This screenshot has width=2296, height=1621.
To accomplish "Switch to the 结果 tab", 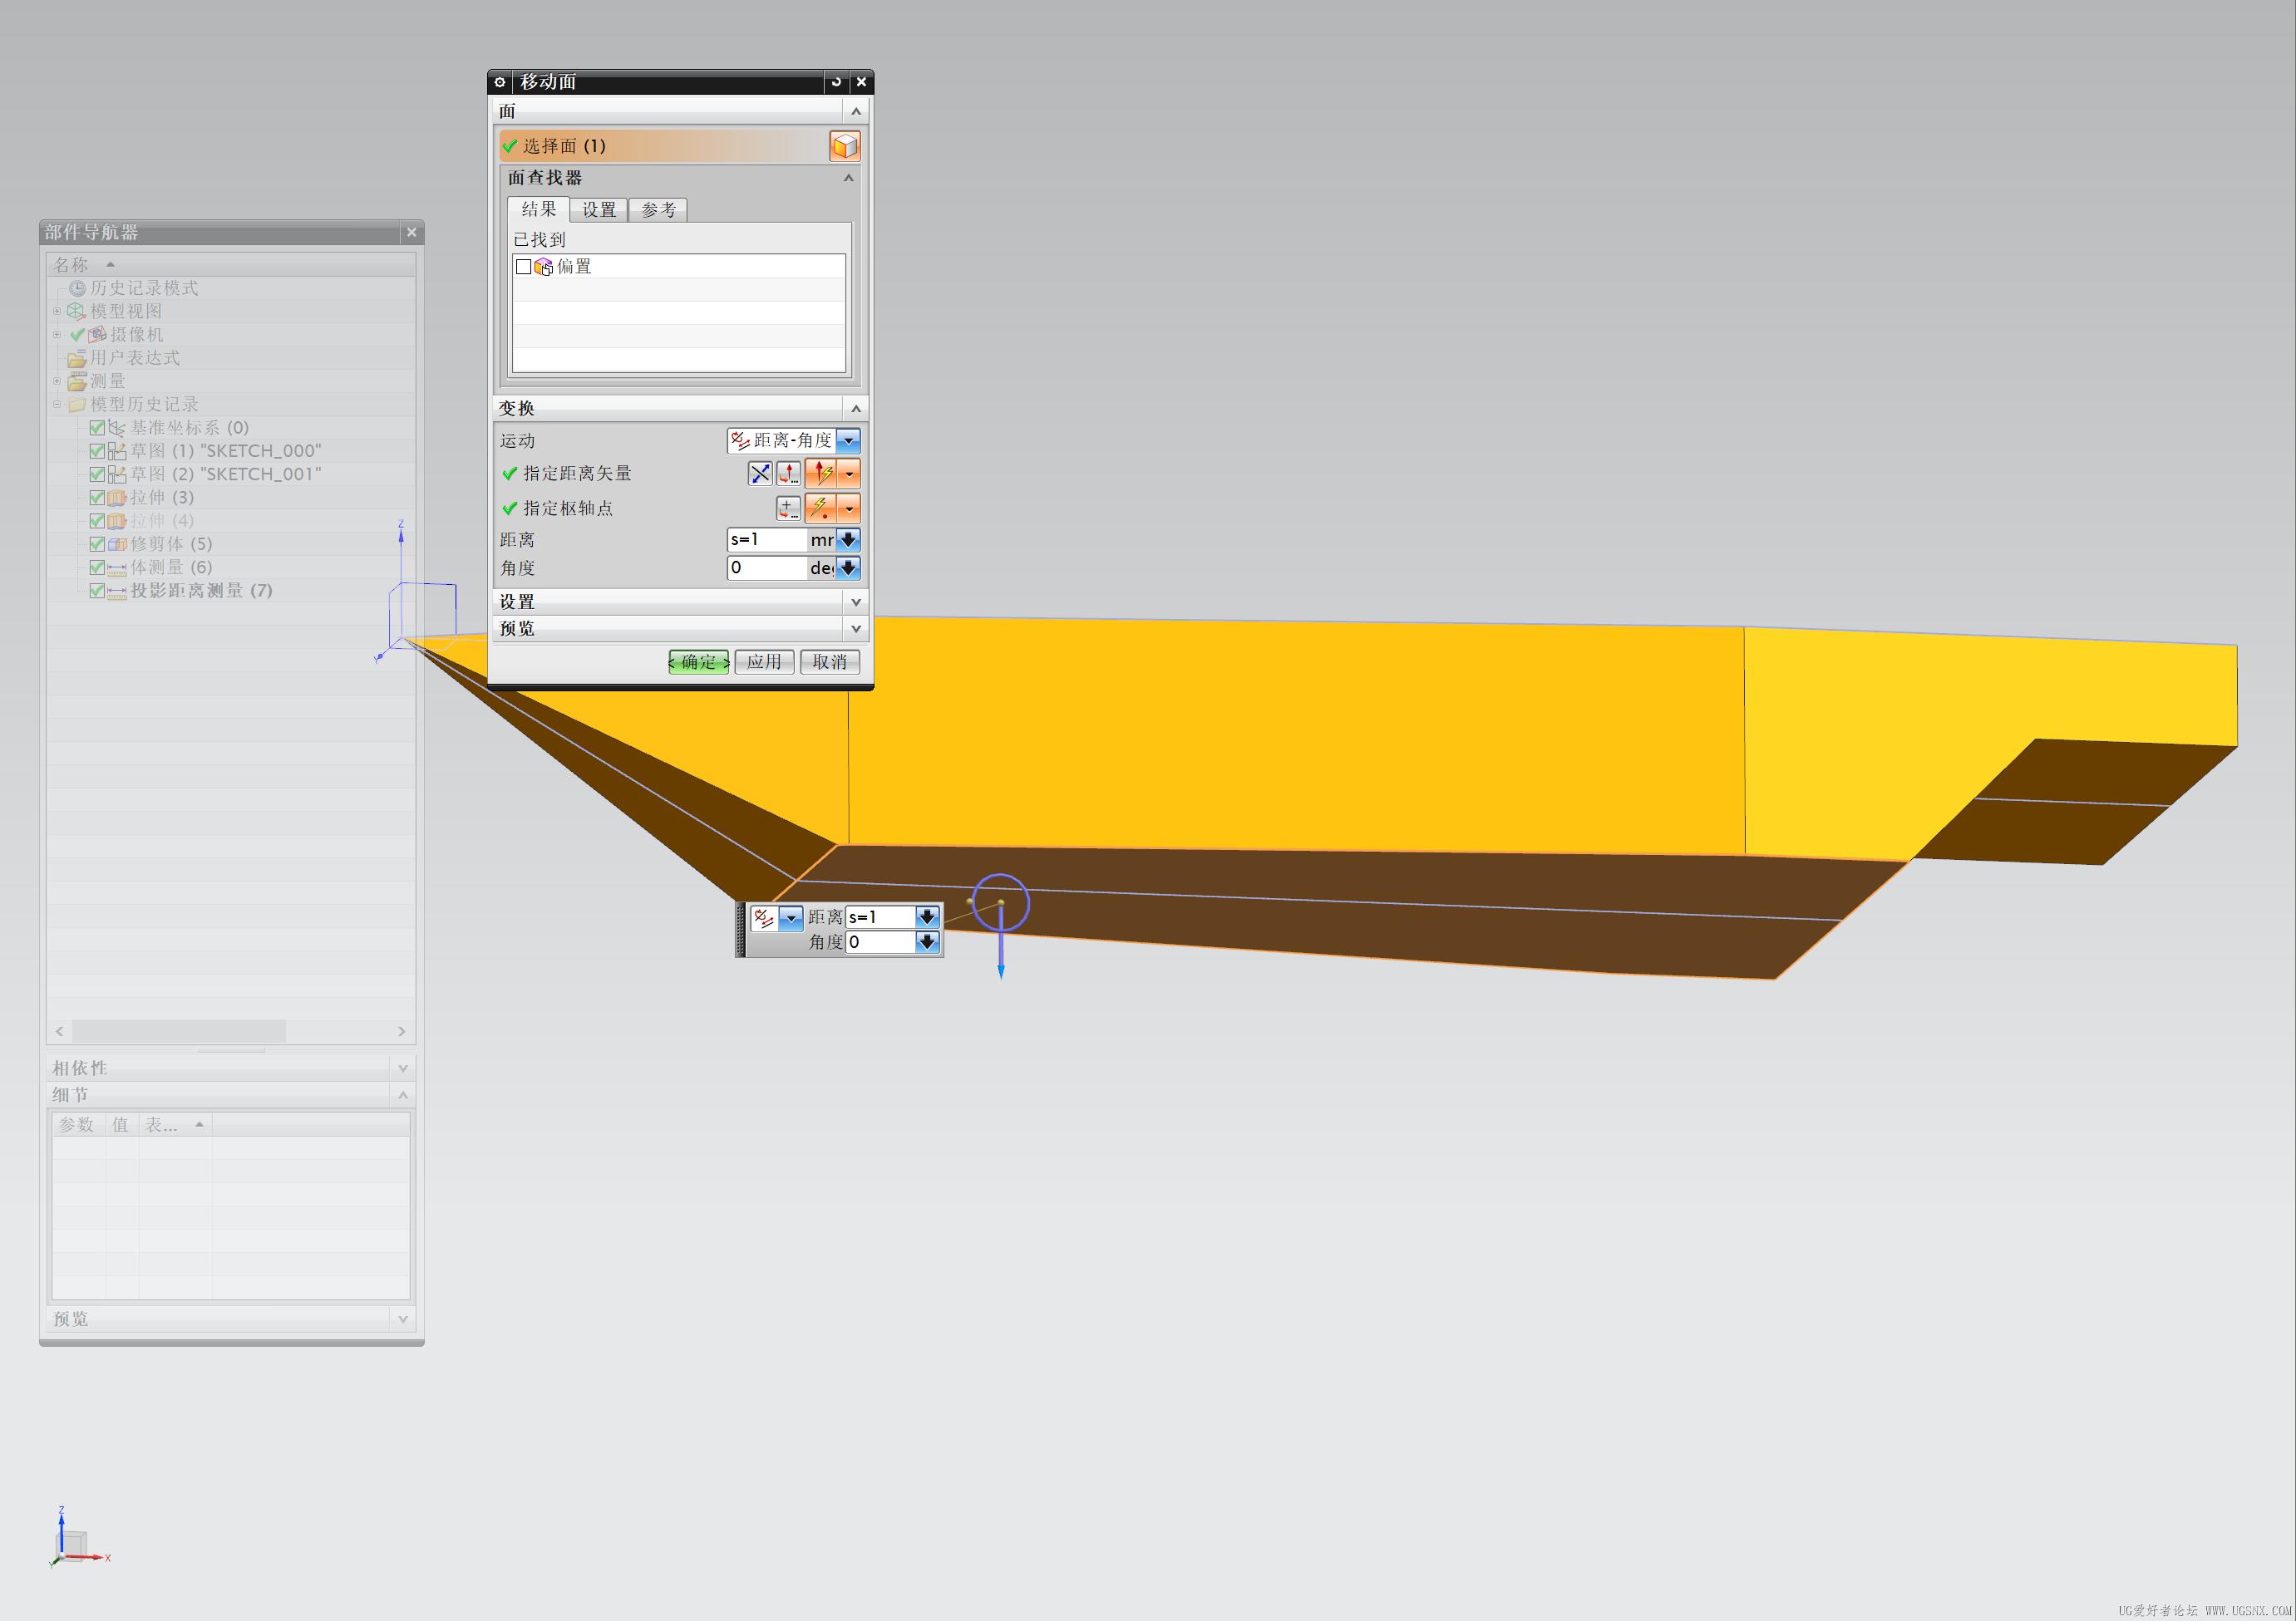I will coord(539,209).
